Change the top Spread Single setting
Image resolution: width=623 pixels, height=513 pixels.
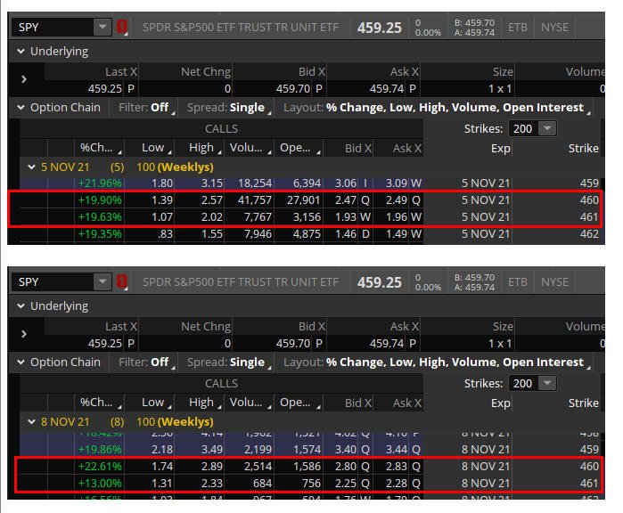point(229,108)
